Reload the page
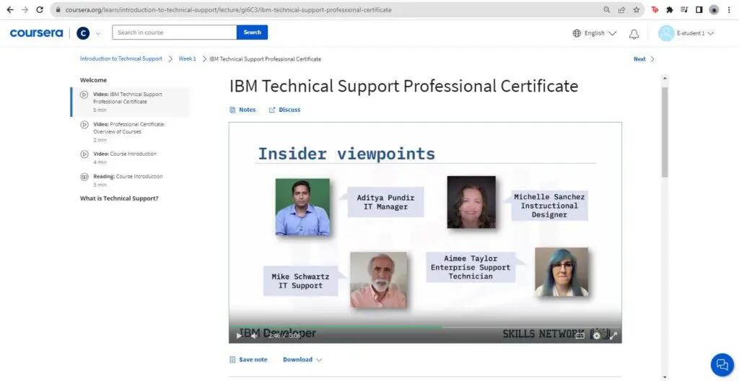Viewport: 739px width, 381px height. (x=40, y=9)
